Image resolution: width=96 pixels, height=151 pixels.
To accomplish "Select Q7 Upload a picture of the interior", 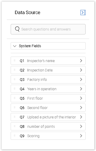I will pyautogui.click(x=48, y=117).
